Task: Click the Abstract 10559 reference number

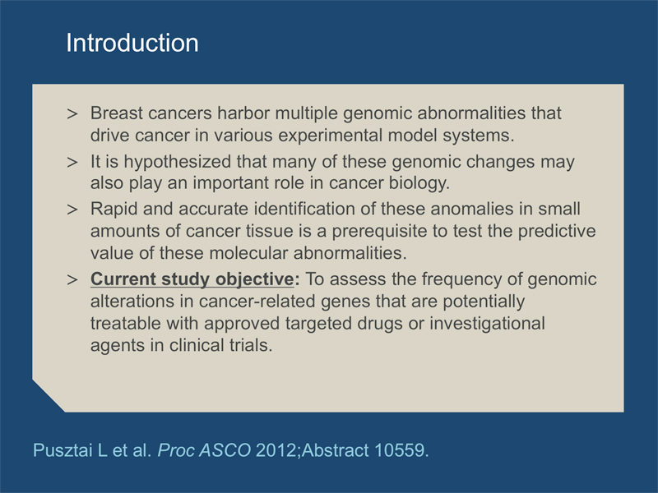Action: click(365, 450)
